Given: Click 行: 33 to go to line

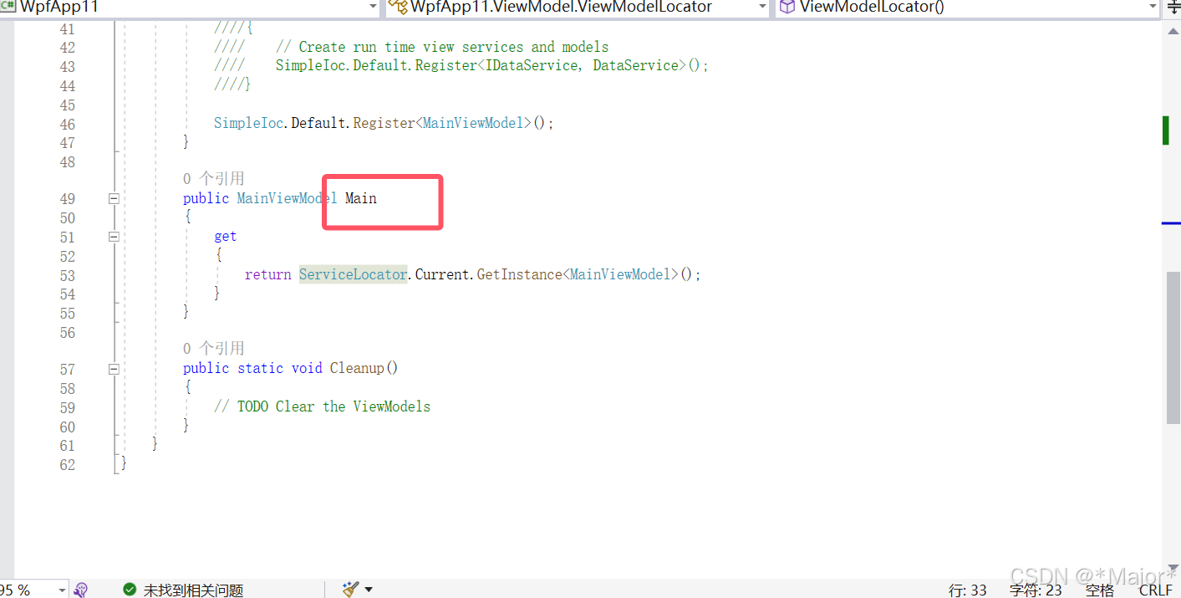Looking at the screenshot, I should coord(967,590).
